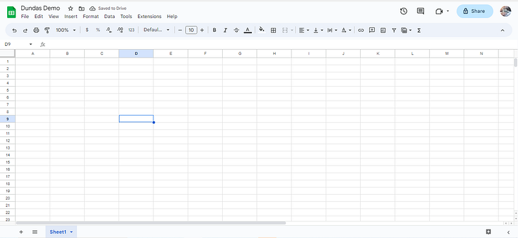Open text rotation dropdown
This screenshot has height=238, width=518.
(346, 30)
